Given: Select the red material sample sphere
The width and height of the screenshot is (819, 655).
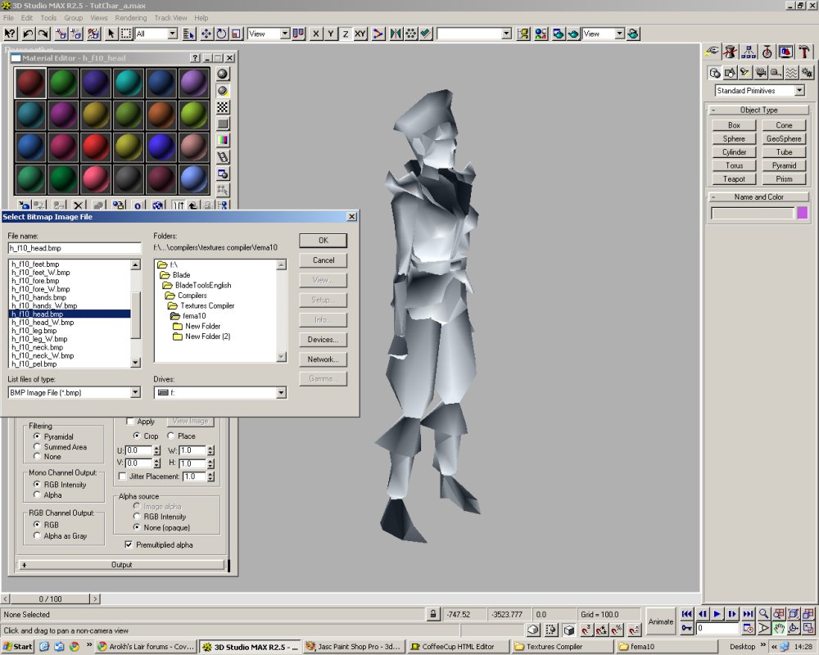Looking at the screenshot, I should 96,147.
